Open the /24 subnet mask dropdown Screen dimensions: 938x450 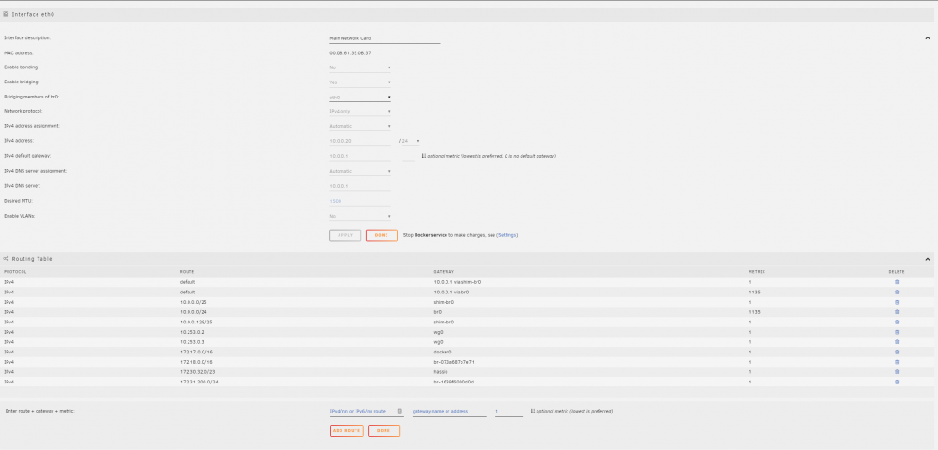[409, 141]
